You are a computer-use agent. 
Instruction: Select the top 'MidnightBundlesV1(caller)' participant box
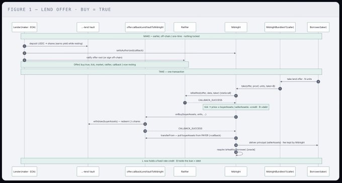click(280, 27)
